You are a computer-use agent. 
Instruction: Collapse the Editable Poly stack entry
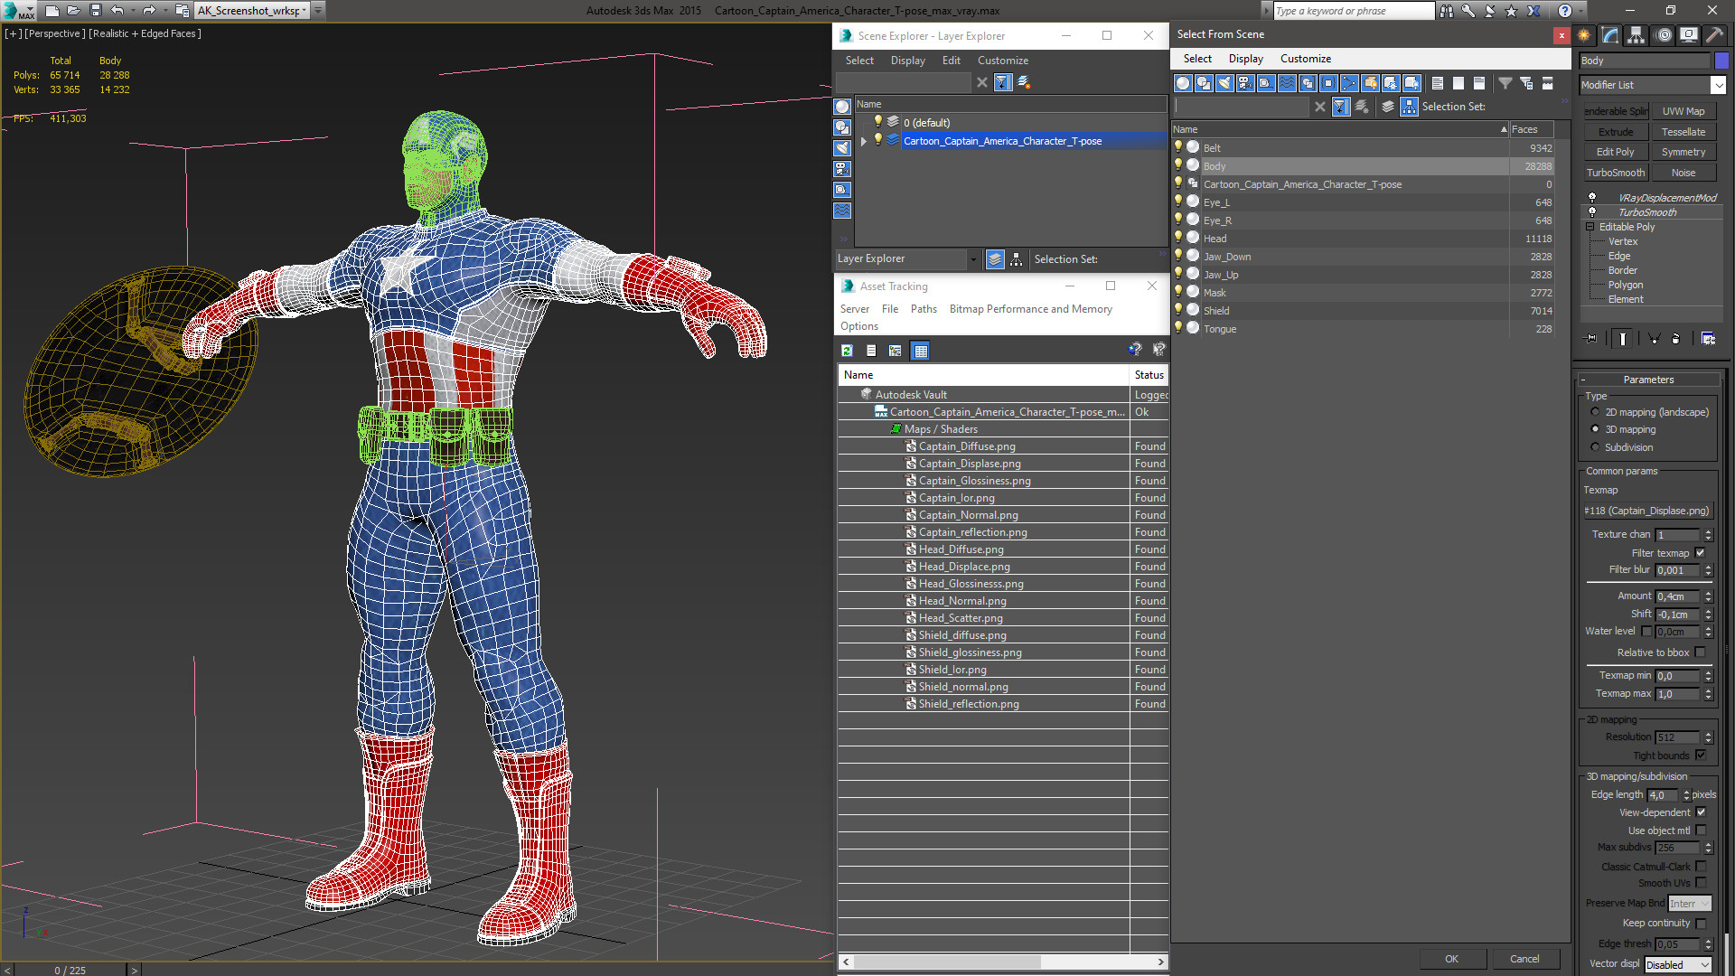[1590, 227]
